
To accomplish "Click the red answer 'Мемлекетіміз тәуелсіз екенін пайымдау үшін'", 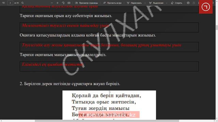I will 65,26.
